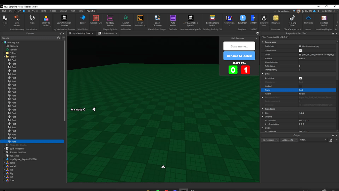Collapse the Data properties section
The width and height of the screenshot is (339, 191).
click(263, 74)
